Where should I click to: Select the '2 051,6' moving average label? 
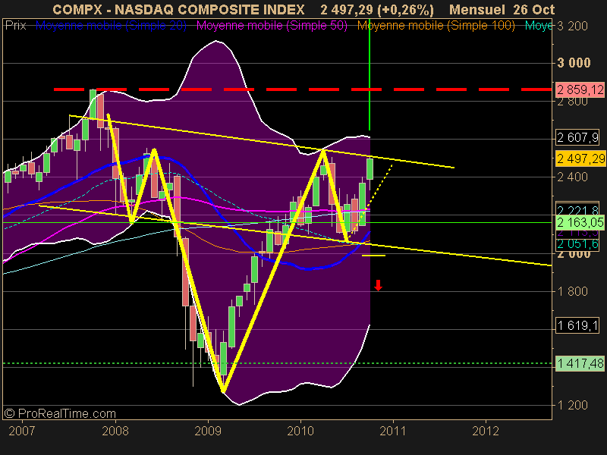[x=577, y=243]
